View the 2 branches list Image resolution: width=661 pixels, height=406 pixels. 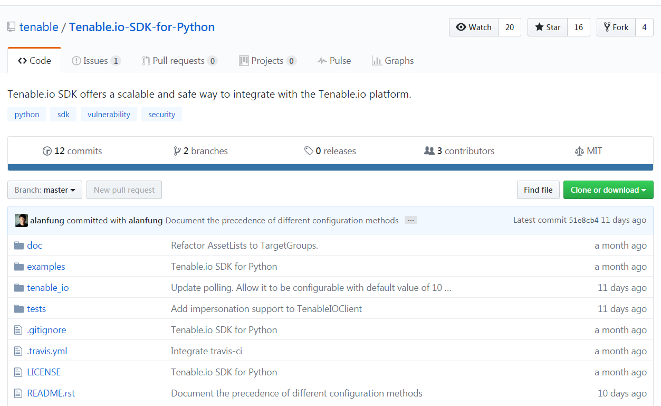pos(200,151)
